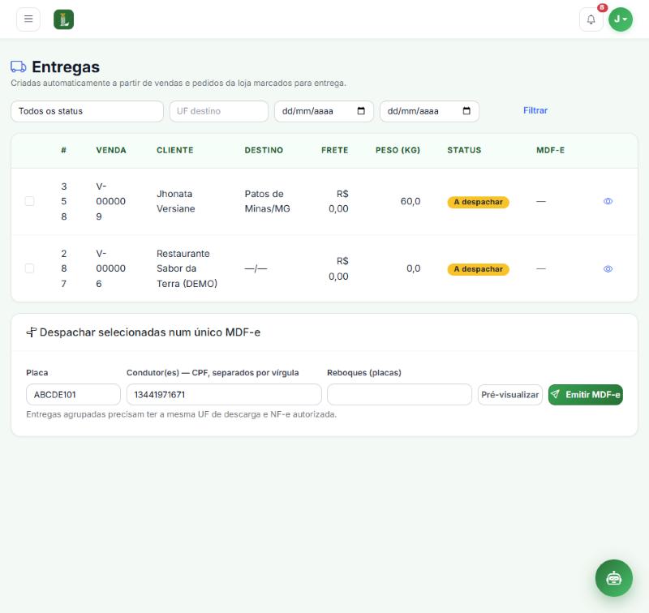This screenshot has height=613, width=649.
Task: Click the Condutor CPF input field
Action: pyautogui.click(x=224, y=395)
